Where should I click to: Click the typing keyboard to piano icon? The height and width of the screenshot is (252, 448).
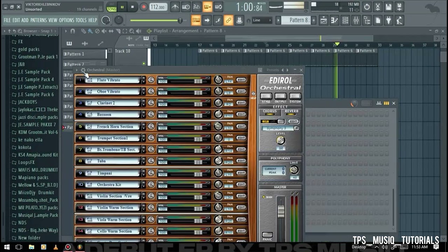point(196,20)
